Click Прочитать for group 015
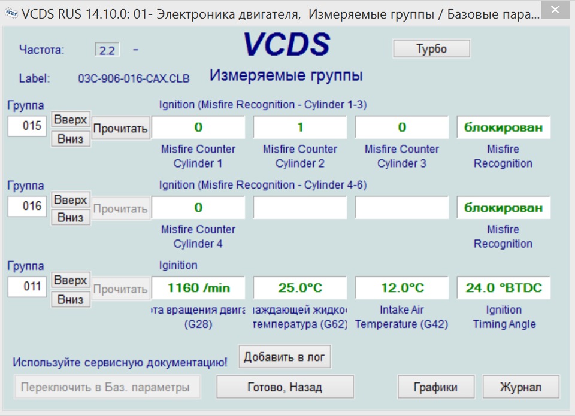 coord(120,128)
